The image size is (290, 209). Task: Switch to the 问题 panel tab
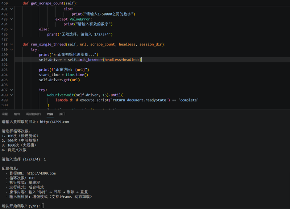[5, 114]
